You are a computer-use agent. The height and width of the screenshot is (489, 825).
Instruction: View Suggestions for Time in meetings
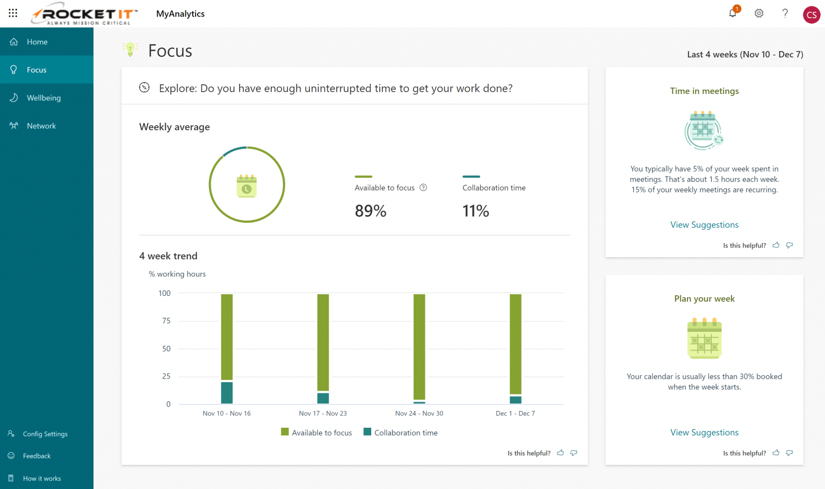704,224
